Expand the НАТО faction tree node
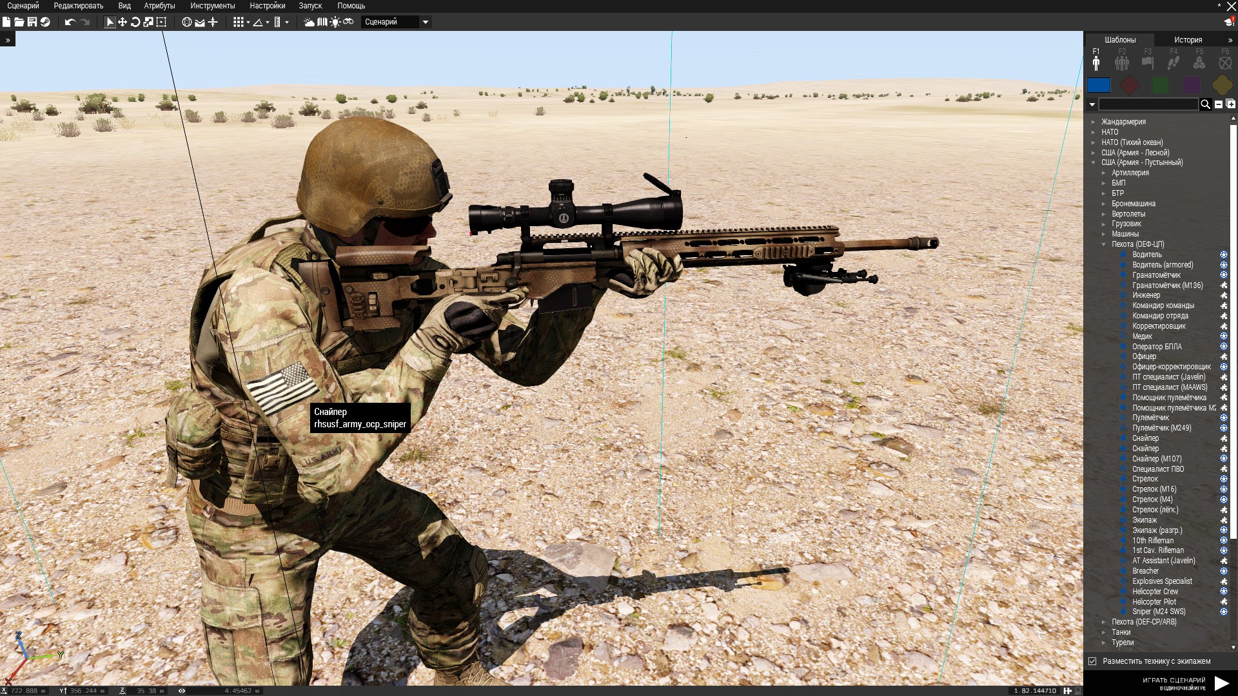 pyautogui.click(x=1094, y=132)
